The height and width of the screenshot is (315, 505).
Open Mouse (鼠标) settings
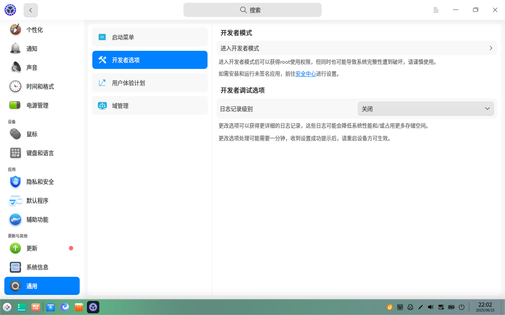point(32,134)
